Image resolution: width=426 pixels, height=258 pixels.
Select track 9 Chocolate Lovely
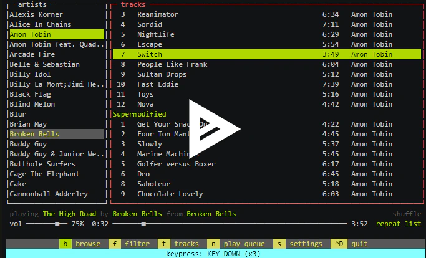point(267,194)
